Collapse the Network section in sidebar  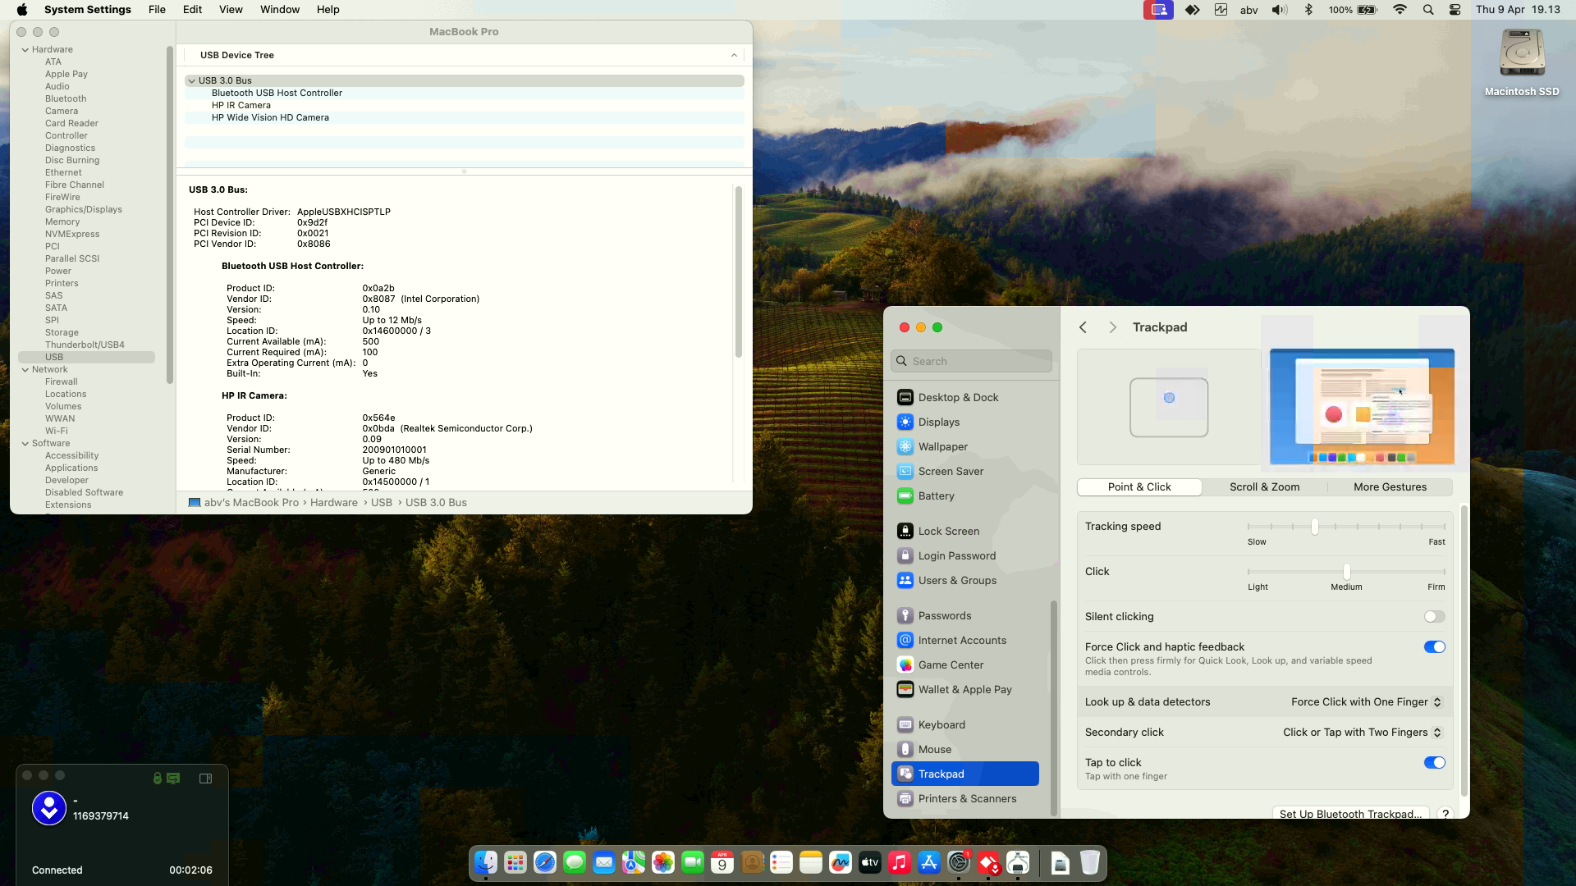[25, 369]
